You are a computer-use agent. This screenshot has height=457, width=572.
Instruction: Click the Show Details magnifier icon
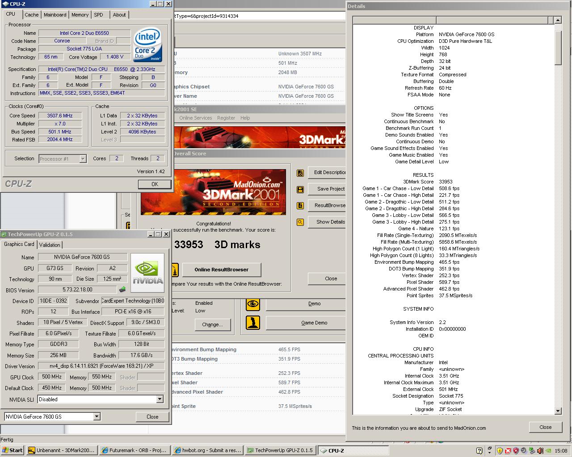[300, 222]
